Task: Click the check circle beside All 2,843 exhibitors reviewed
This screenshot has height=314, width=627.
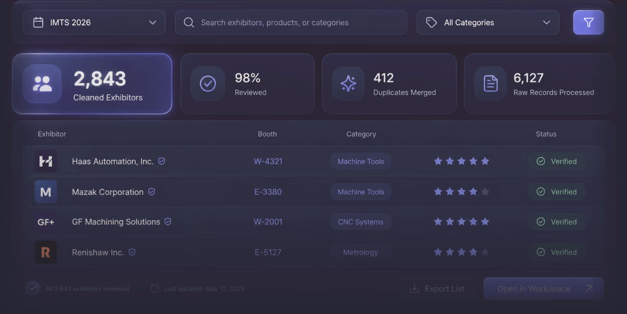Action: point(33,288)
